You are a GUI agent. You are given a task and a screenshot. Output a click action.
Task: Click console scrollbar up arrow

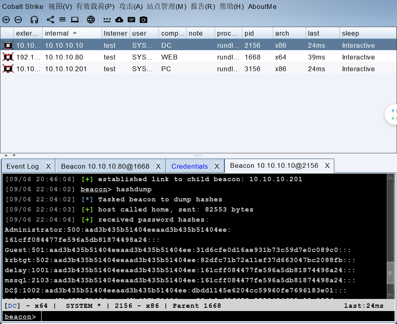pos(391,178)
